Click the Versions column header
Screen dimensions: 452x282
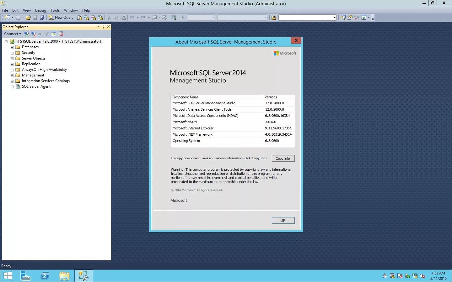[x=279, y=97]
